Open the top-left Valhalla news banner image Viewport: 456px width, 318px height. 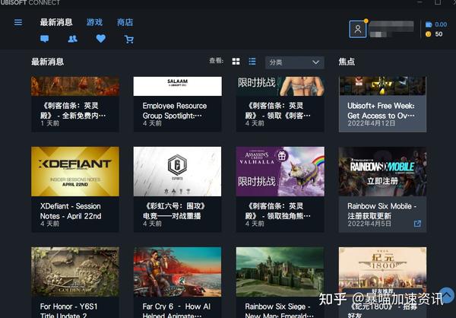point(75,86)
